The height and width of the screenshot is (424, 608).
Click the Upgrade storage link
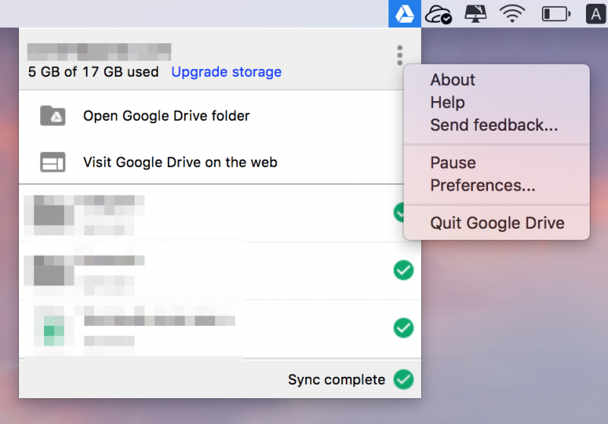226,72
